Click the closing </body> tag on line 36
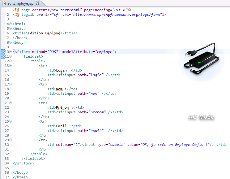 (20, 172)
